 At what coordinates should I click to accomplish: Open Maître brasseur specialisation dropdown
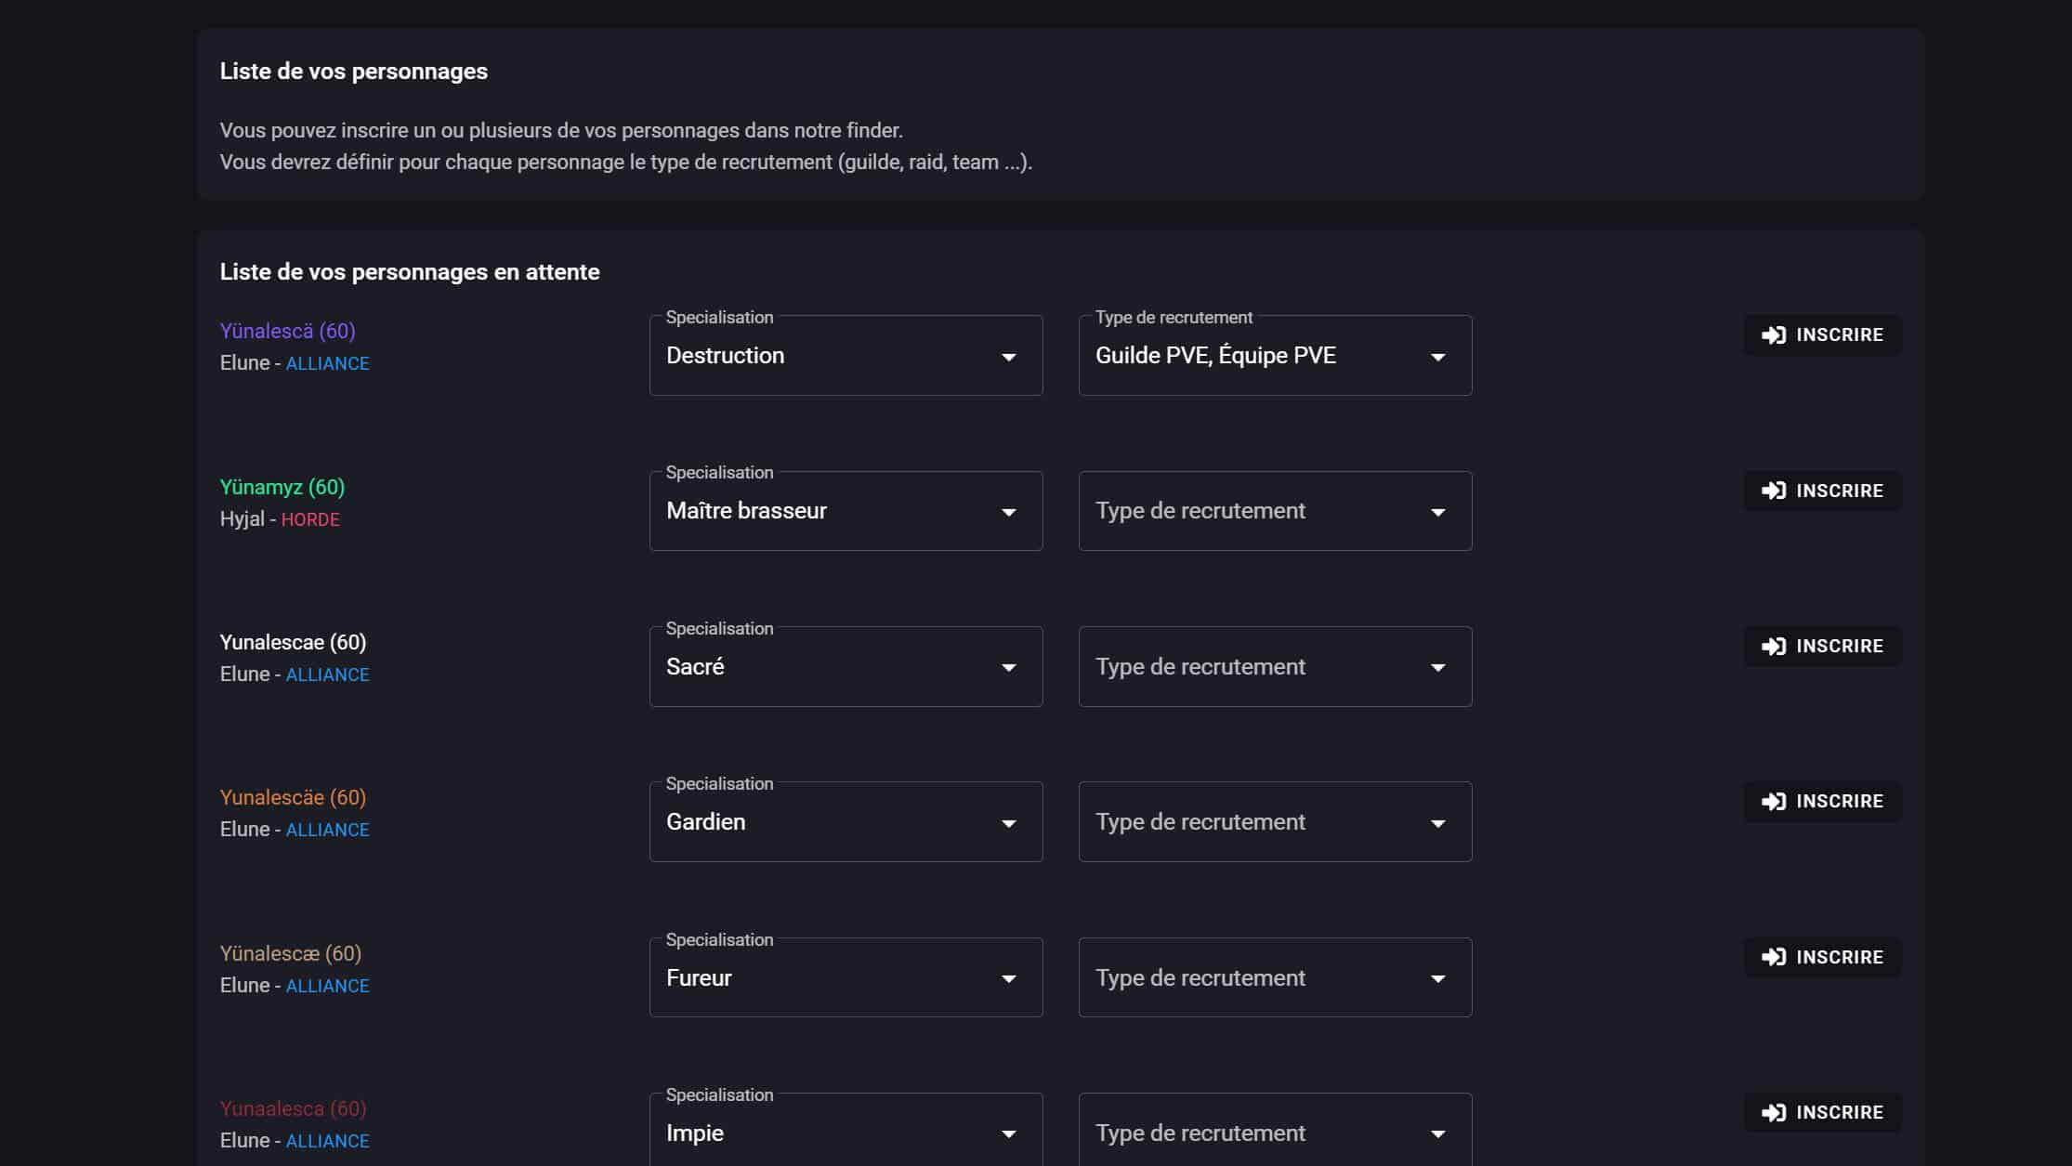pos(845,511)
